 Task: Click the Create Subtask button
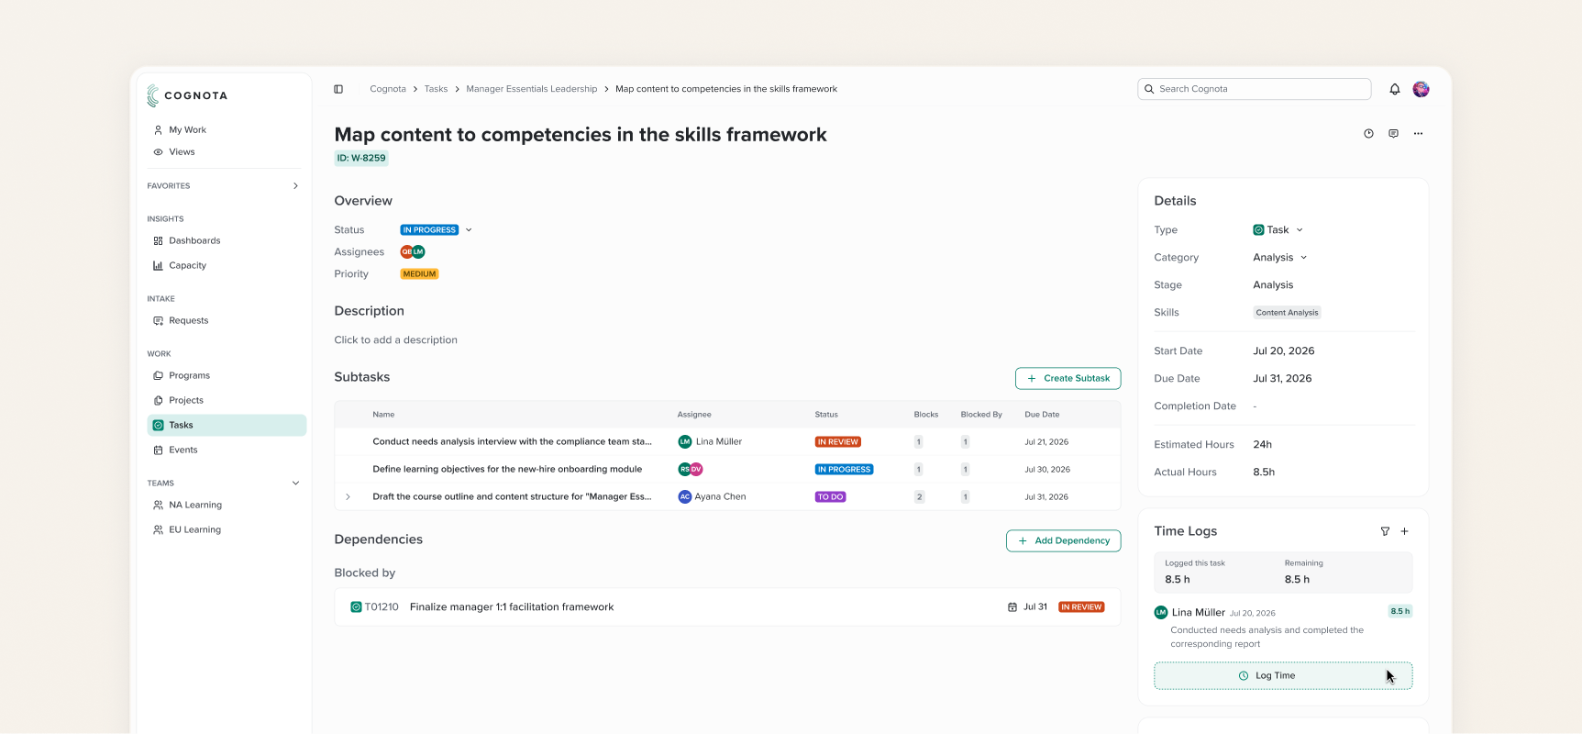(x=1068, y=379)
